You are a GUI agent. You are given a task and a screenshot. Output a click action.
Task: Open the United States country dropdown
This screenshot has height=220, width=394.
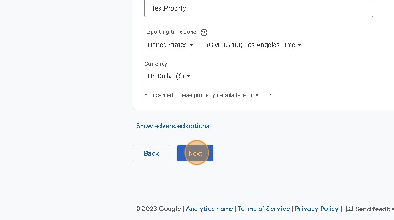click(x=168, y=45)
